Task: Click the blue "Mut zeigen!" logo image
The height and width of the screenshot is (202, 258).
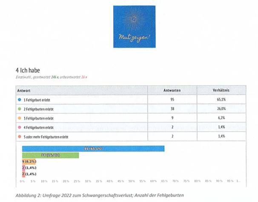Action: point(134,27)
